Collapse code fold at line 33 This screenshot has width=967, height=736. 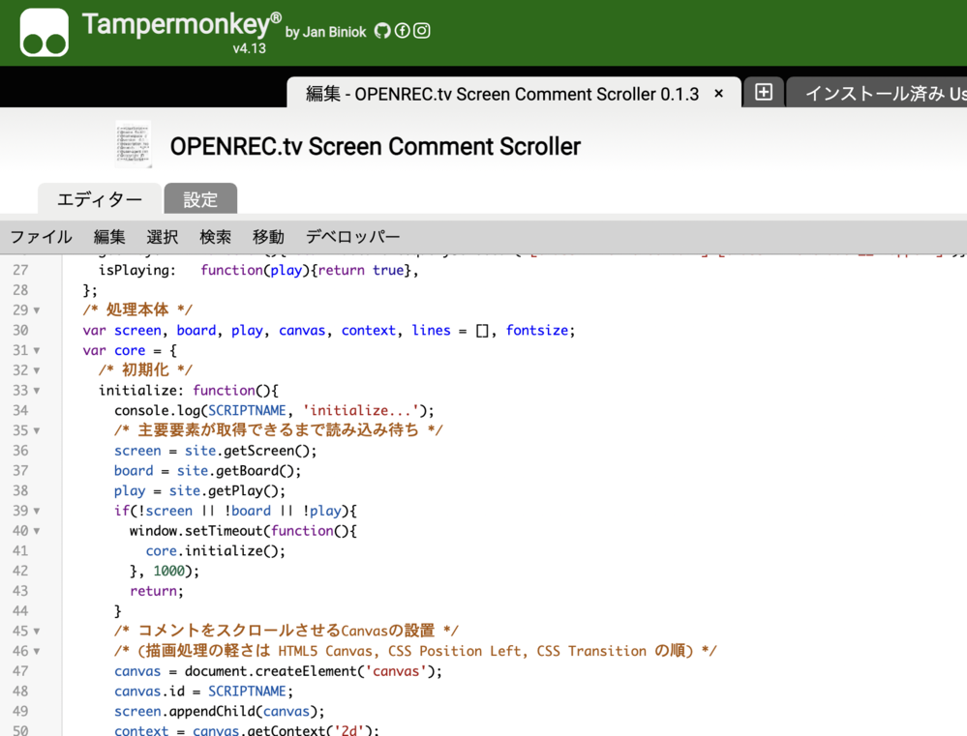click(x=37, y=391)
